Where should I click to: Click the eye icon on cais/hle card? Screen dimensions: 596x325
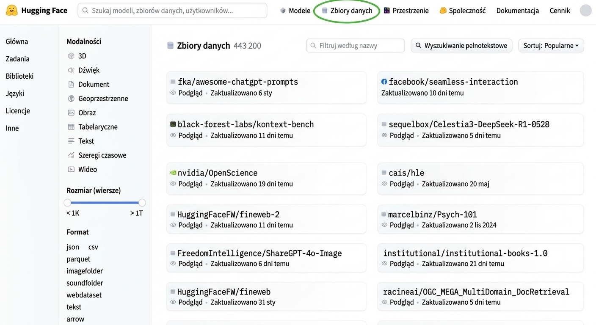tap(384, 184)
